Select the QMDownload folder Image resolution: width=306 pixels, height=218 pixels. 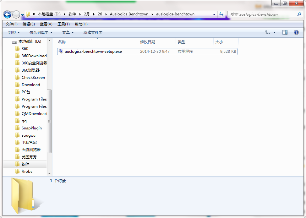(34, 114)
